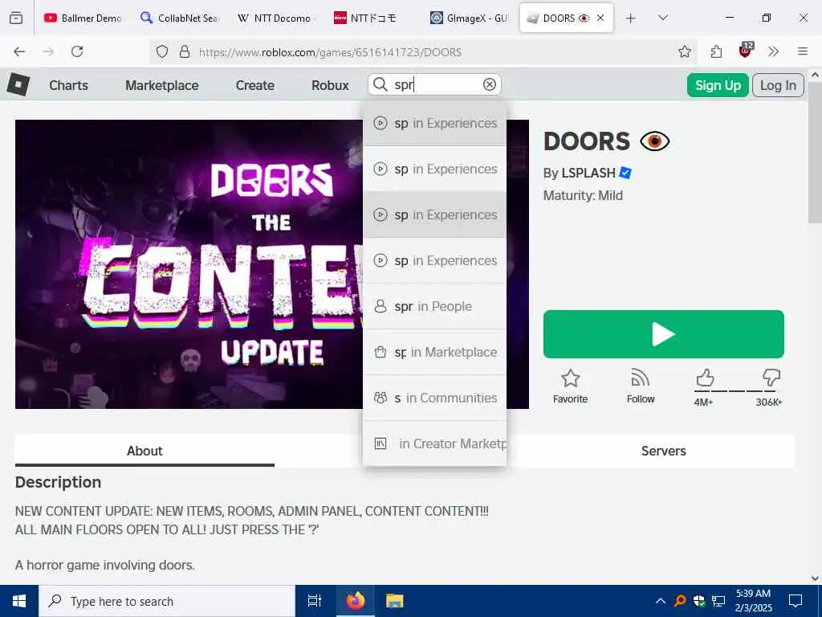Show hidden system tray icons
Viewport: 822px width, 617px height.
[661, 601]
